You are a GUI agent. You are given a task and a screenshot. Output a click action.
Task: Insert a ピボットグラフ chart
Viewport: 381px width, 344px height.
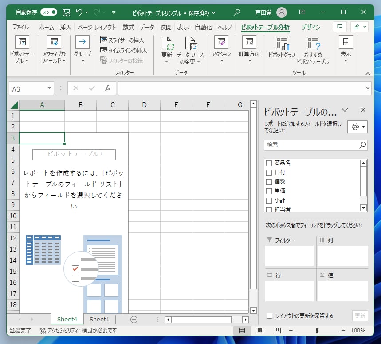pos(282,48)
